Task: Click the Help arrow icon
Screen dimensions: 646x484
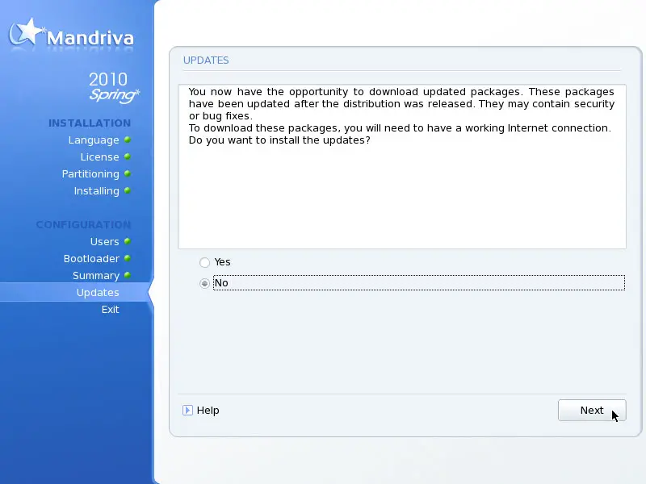Action: click(187, 411)
